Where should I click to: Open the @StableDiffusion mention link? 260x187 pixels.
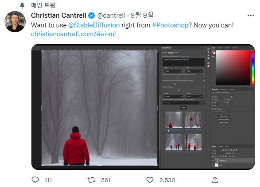tap(94, 25)
